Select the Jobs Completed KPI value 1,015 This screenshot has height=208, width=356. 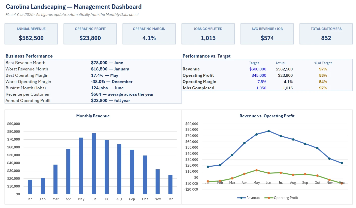(208, 38)
